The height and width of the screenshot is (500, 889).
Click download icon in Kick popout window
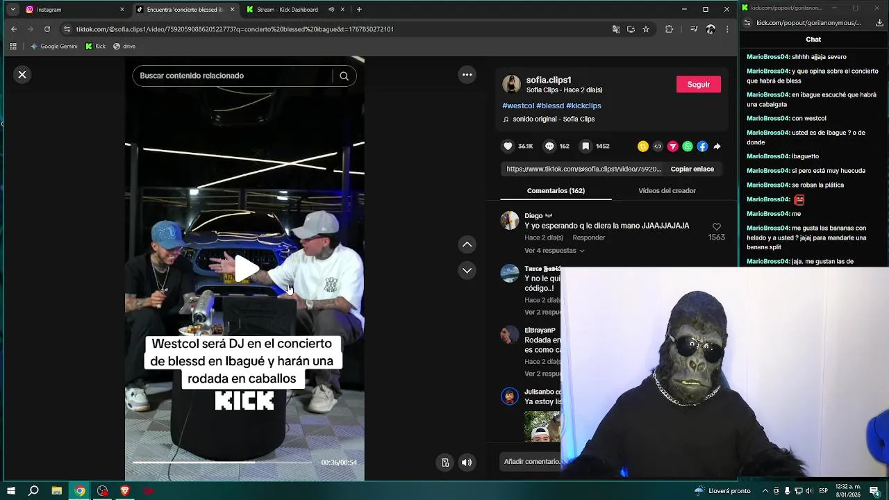click(879, 23)
